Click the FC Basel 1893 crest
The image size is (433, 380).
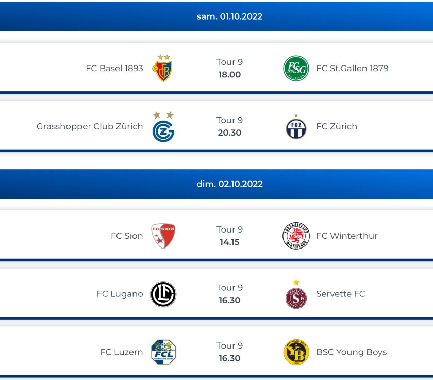click(163, 69)
